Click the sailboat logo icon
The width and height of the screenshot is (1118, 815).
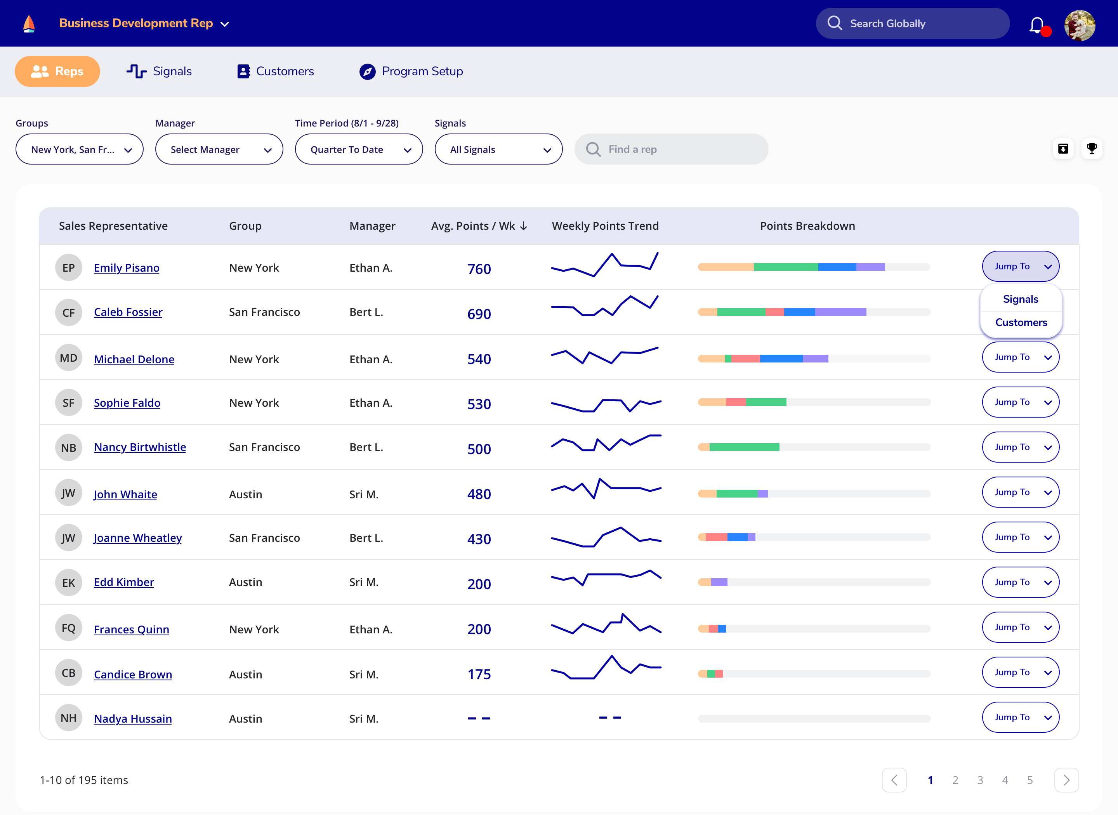(x=29, y=24)
